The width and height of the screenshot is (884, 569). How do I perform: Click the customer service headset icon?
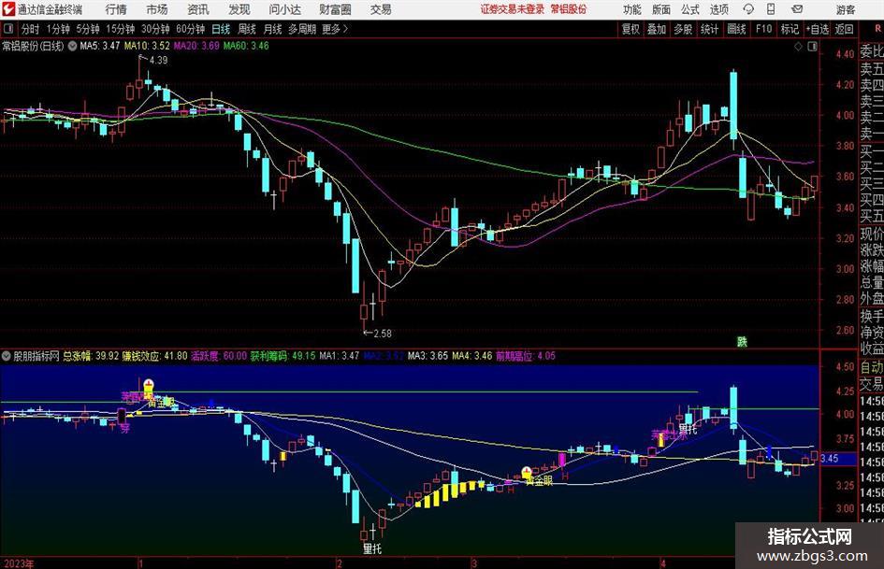coord(748,9)
